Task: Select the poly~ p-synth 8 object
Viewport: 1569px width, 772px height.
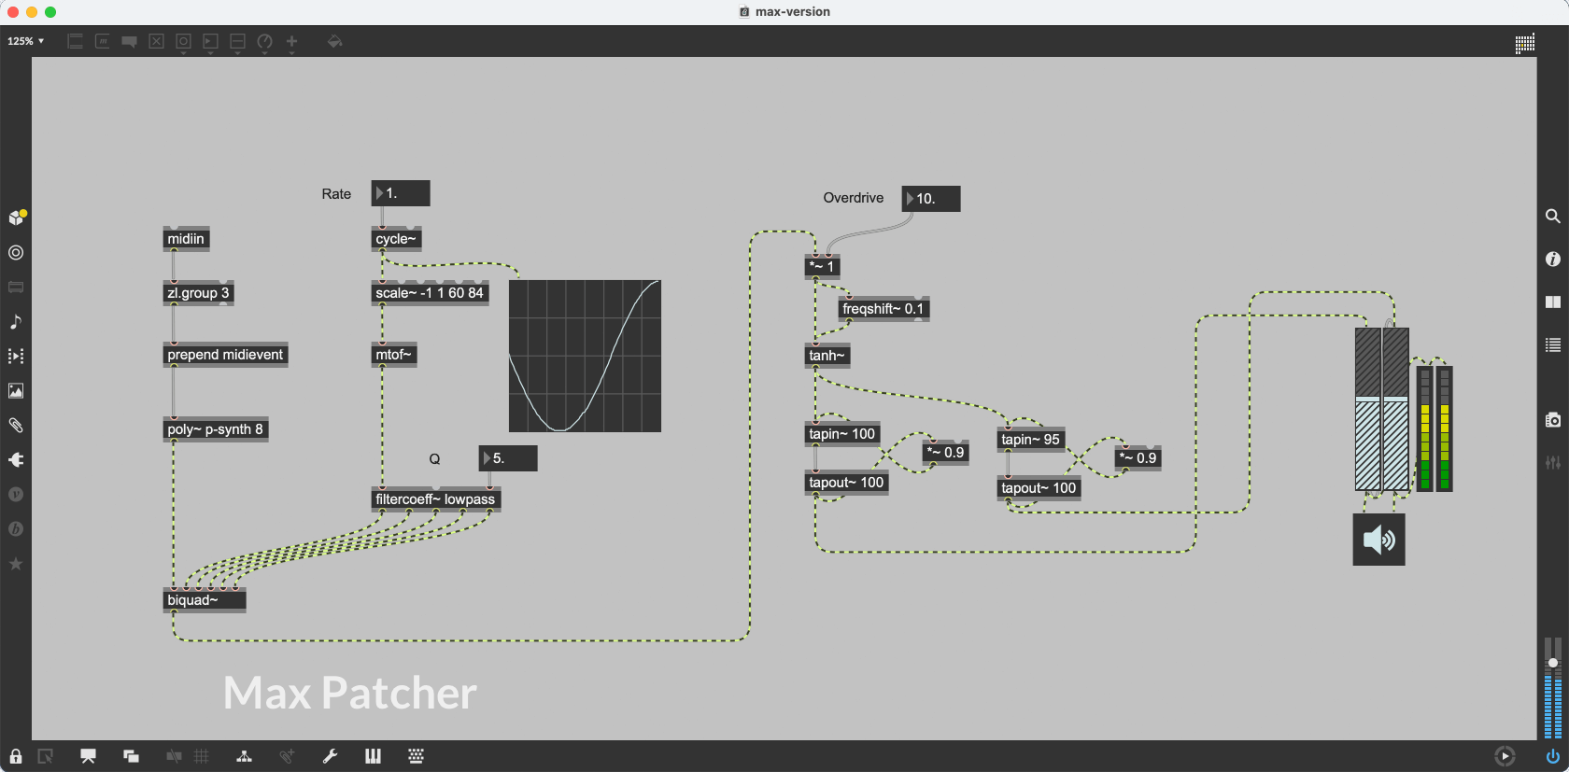Action: (215, 429)
